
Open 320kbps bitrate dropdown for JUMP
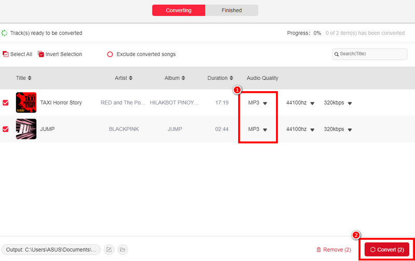338,129
